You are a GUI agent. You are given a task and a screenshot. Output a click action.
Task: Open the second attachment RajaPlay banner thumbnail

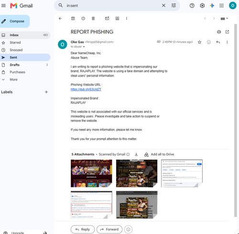pyautogui.click(x=137, y=173)
